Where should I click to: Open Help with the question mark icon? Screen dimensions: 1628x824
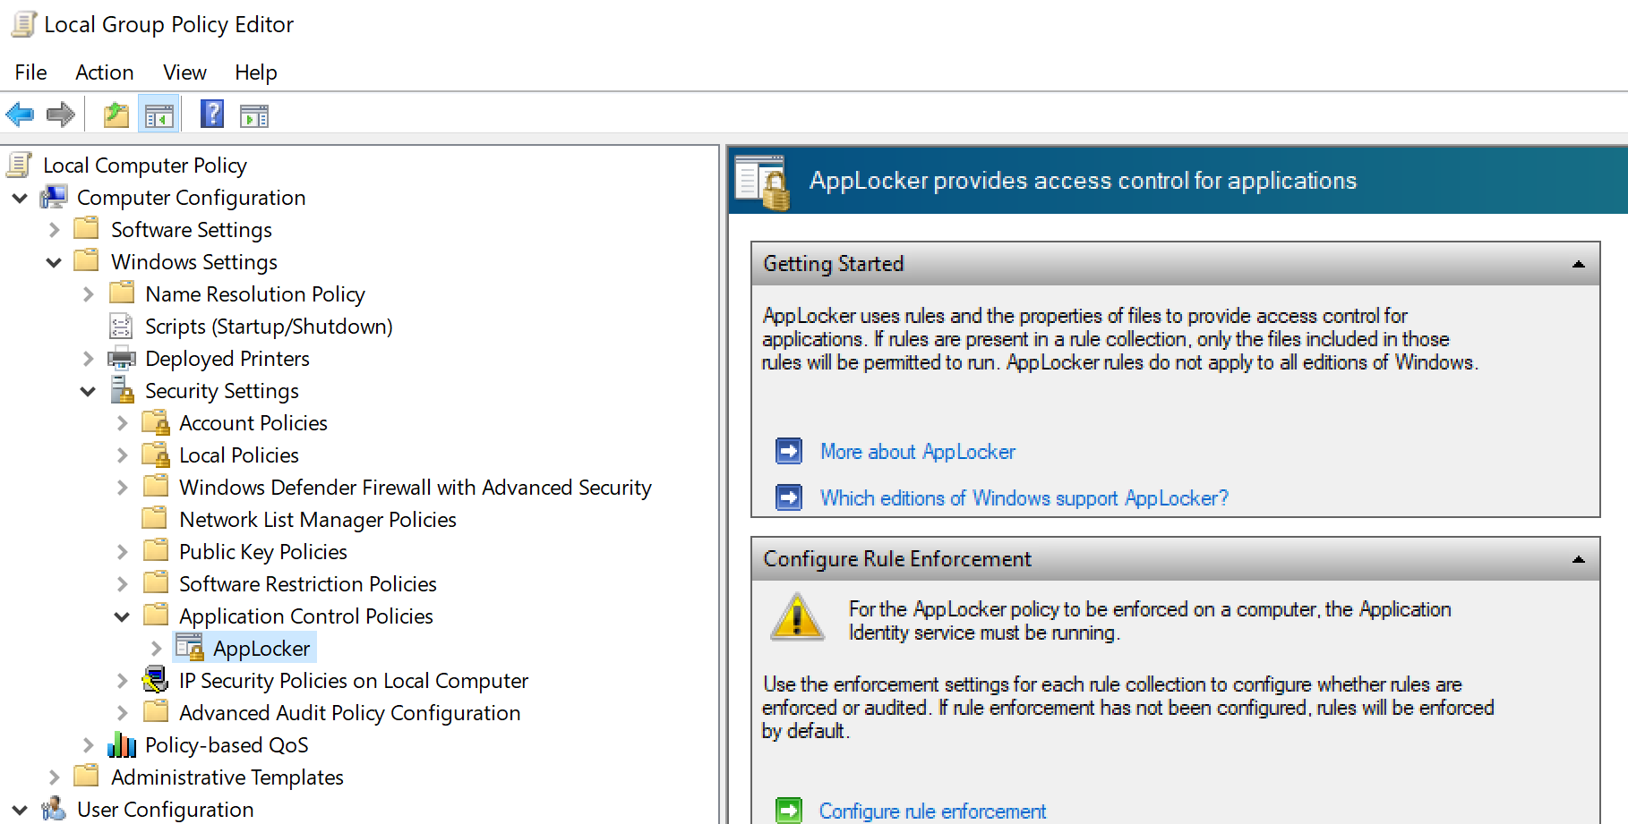(212, 114)
